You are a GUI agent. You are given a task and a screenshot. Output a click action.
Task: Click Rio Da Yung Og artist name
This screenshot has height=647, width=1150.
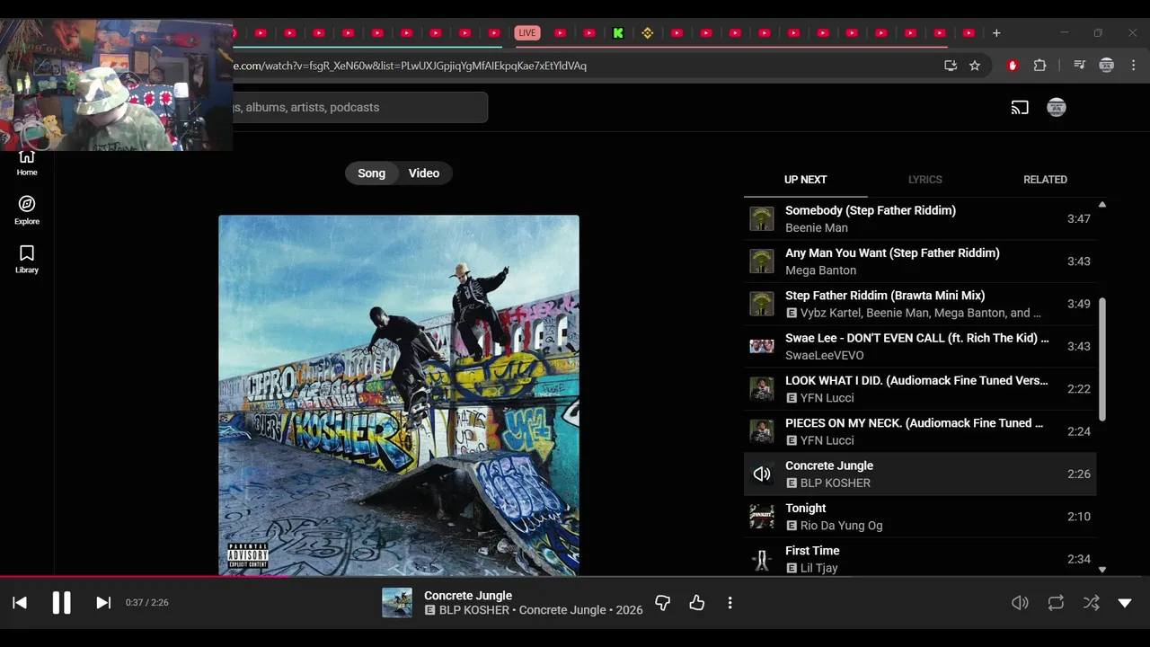click(x=841, y=526)
